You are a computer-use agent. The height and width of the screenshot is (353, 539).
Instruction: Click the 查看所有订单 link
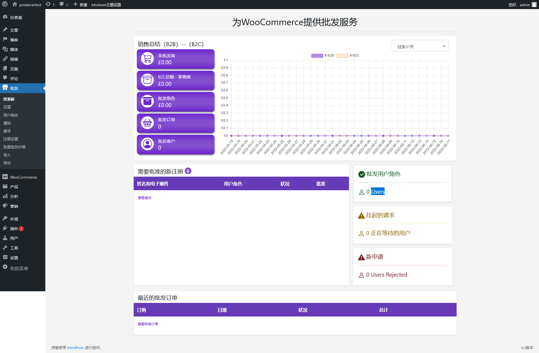(x=148, y=324)
